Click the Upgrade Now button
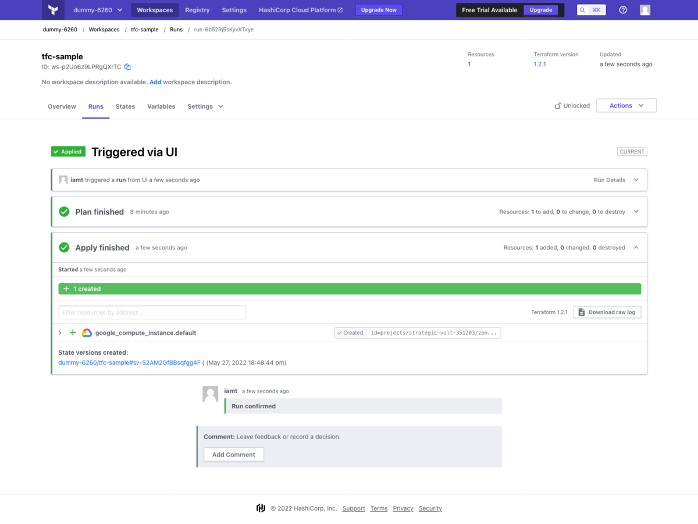698x524 pixels. coord(379,10)
